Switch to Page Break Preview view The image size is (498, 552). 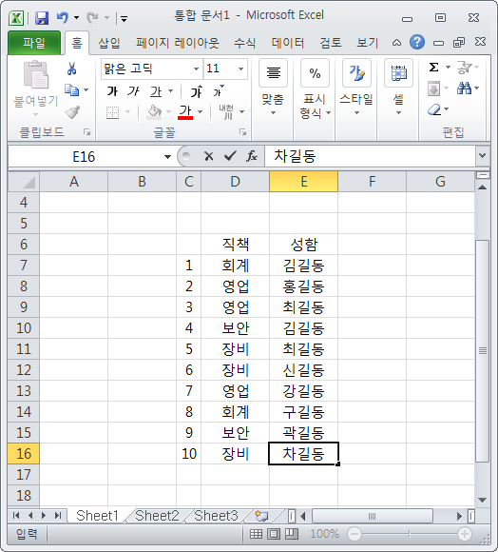[291, 534]
